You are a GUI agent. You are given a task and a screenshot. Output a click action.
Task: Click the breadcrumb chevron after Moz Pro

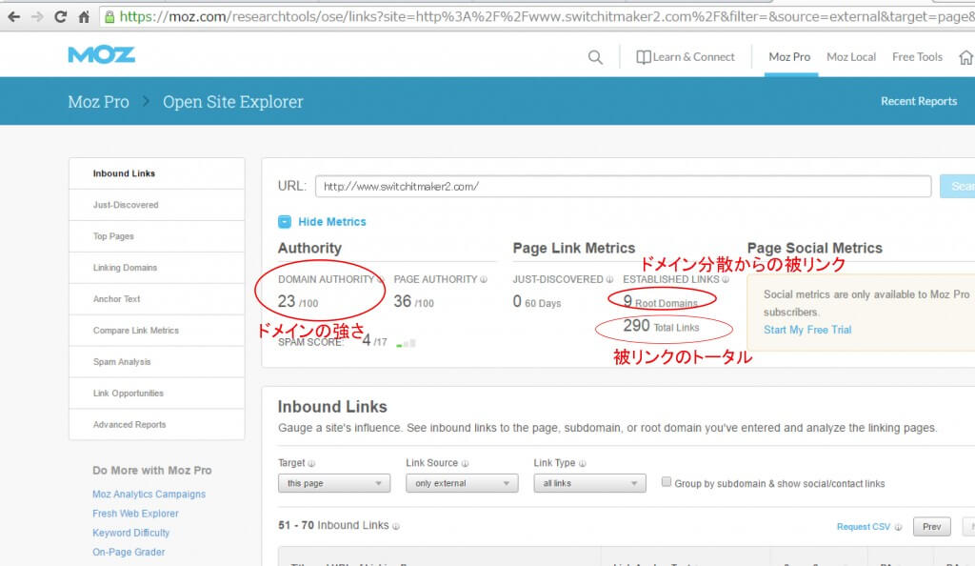tap(146, 101)
